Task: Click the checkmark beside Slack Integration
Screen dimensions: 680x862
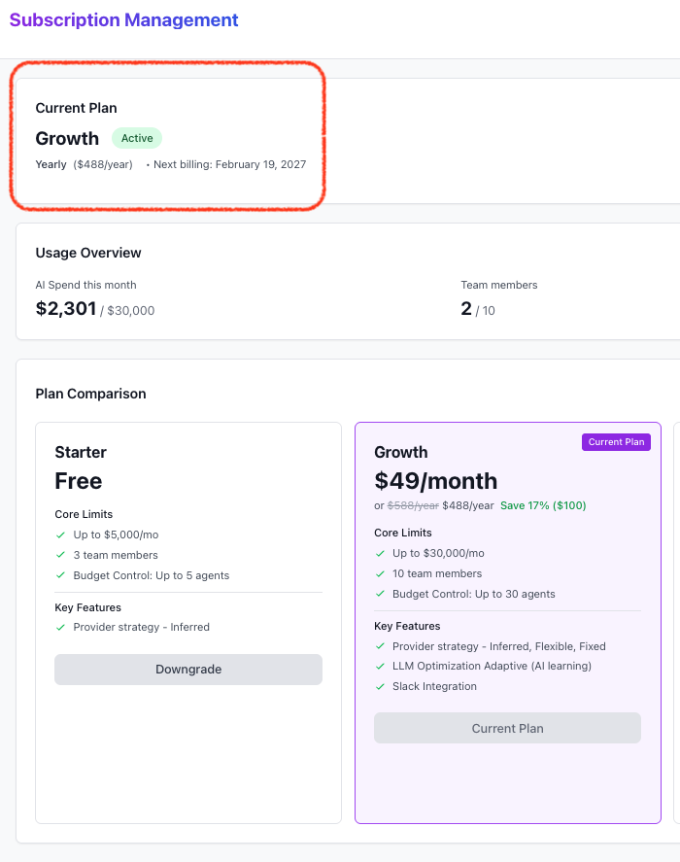Action: 380,686
